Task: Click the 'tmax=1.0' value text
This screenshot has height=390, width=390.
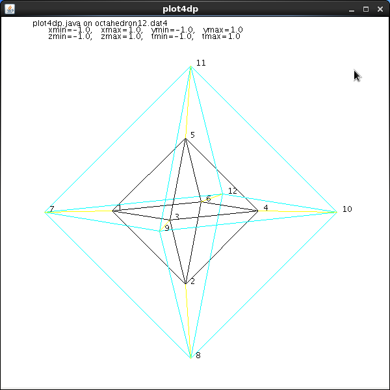Action: 221,36
